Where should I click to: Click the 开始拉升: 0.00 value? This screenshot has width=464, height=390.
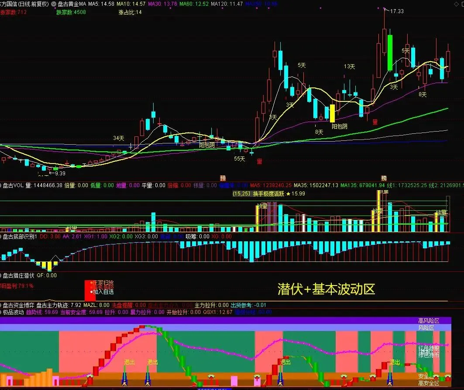coord(184,312)
